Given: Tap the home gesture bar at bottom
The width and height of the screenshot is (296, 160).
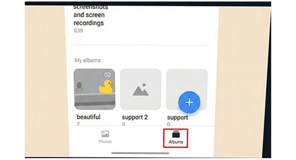Looking at the screenshot, I should coord(140,153).
